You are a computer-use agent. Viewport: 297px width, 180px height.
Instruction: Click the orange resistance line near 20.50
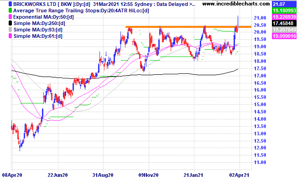tap(188, 27)
